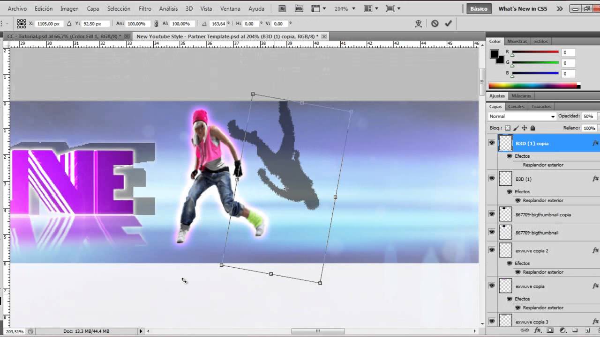Add a layer style via bottom fx icon
This screenshot has width=600, height=337.
pyautogui.click(x=538, y=330)
